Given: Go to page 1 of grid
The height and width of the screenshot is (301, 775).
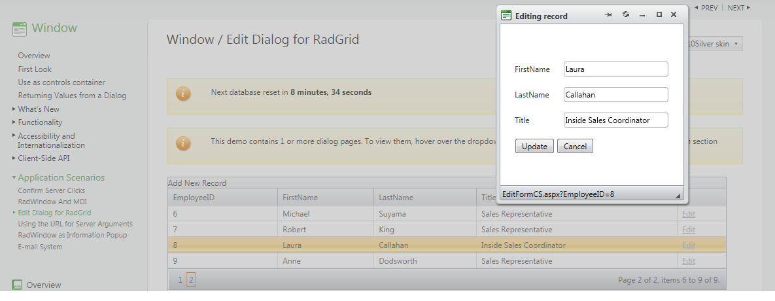Looking at the screenshot, I should (181, 280).
